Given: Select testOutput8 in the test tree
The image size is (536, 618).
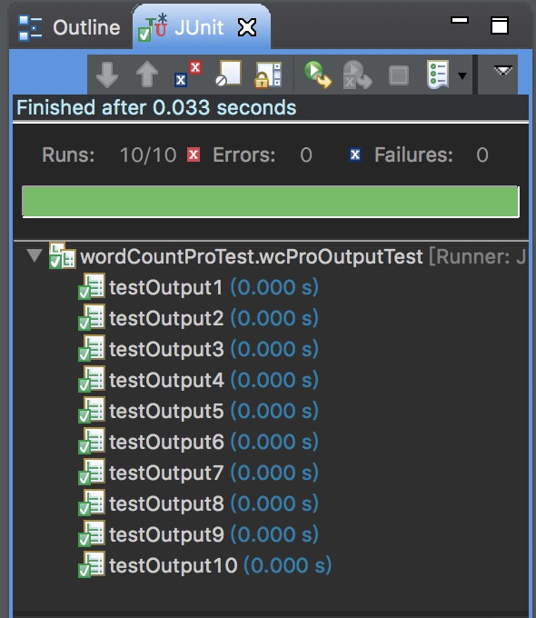Looking at the screenshot, I should coord(213,504).
